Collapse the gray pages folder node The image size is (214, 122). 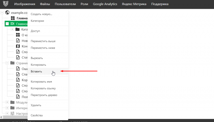(x=7, y=63)
